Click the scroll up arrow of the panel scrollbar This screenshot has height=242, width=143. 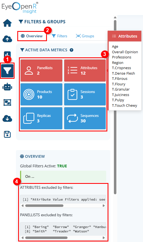[115, 17]
